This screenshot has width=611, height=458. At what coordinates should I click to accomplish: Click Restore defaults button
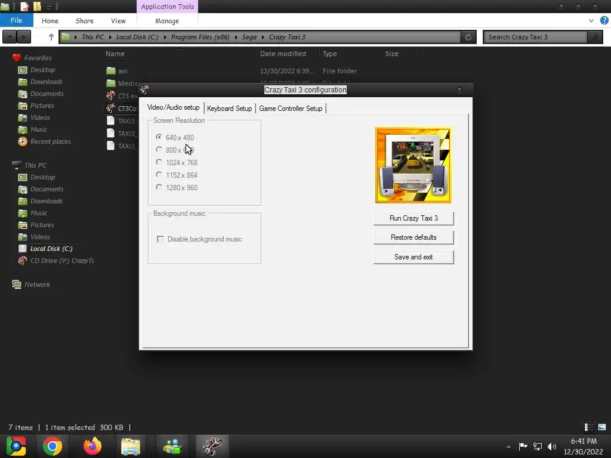413,237
